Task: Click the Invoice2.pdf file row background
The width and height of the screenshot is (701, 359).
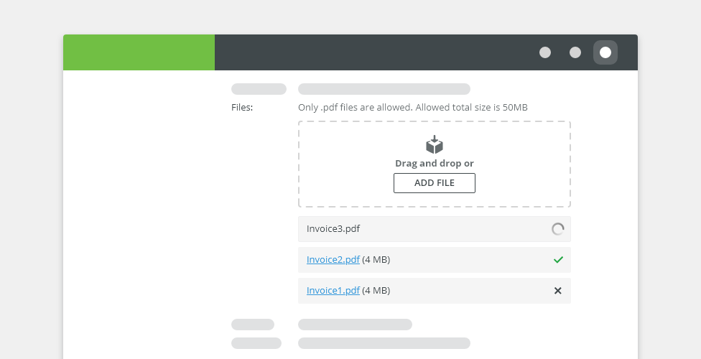Action: tap(434, 260)
